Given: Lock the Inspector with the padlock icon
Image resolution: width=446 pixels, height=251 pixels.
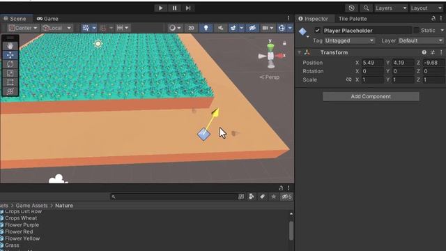Looking at the screenshot, I should pos(433,19).
